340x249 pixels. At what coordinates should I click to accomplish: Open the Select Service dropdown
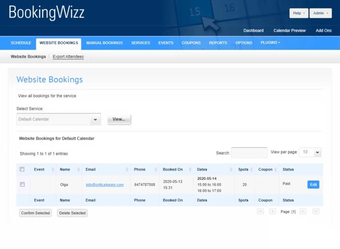click(x=58, y=119)
